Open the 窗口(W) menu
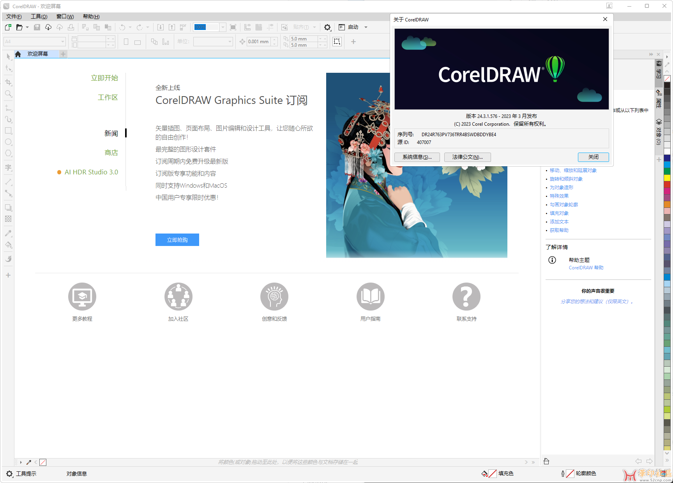Screen dimensions: 673x483 coord(65,16)
